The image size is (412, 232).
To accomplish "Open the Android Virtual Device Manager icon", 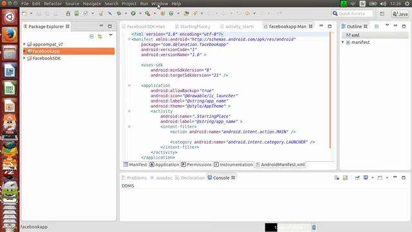I will coord(77,14).
